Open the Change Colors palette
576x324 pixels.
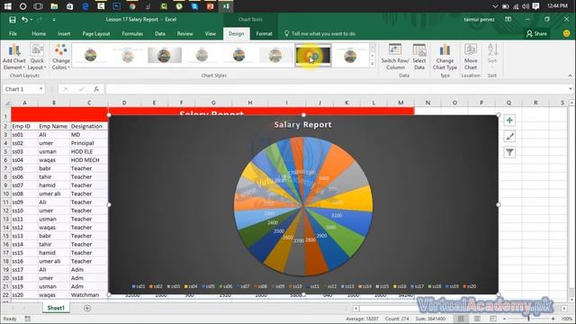pos(60,57)
